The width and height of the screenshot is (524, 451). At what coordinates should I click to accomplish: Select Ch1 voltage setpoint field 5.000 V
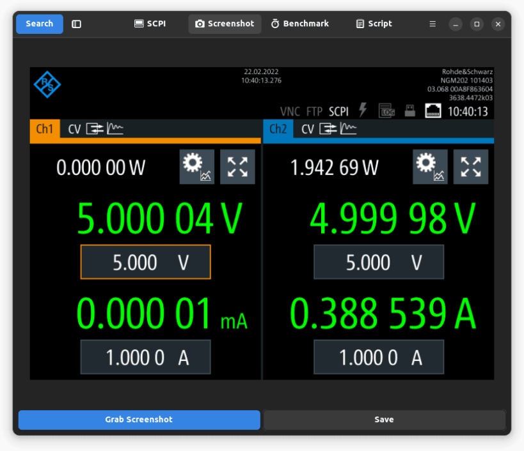pyautogui.click(x=146, y=262)
